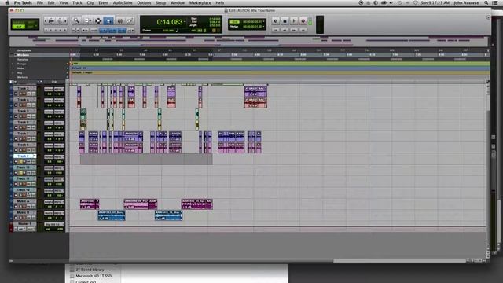Screen dimensions: 503x283
Task: Click the transport Online button
Action: pos(275,21)
